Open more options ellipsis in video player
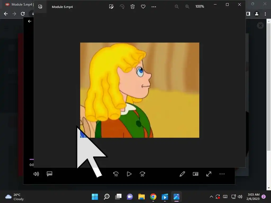This screenshot has width=271, height=203. point(222,174)
